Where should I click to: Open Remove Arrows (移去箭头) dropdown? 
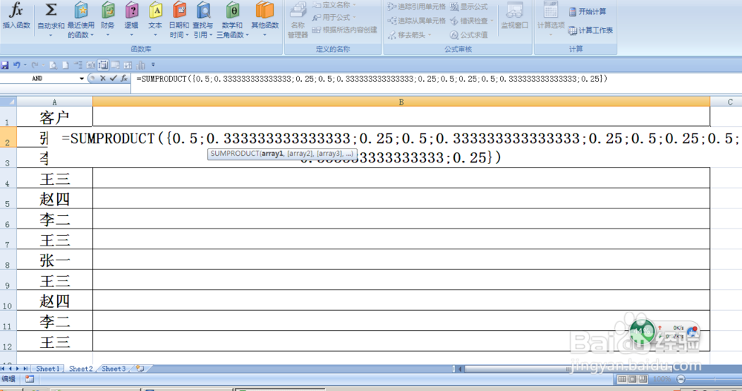pos(410,35)
